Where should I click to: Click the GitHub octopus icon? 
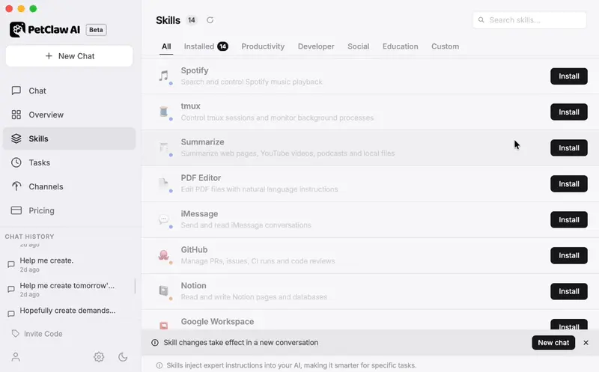[164, 255]
